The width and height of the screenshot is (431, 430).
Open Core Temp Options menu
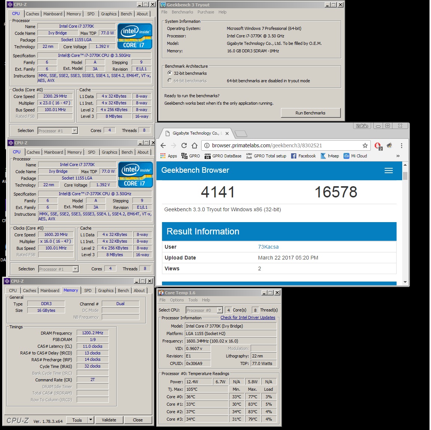(x=177, y=300)
